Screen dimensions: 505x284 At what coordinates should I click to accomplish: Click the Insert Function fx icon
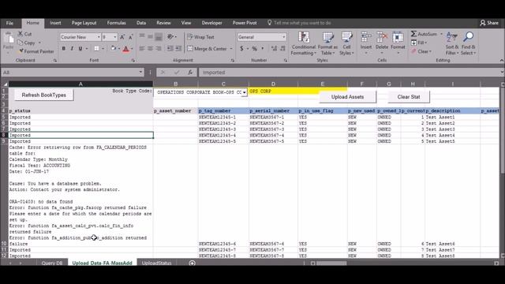click(190, 73)
